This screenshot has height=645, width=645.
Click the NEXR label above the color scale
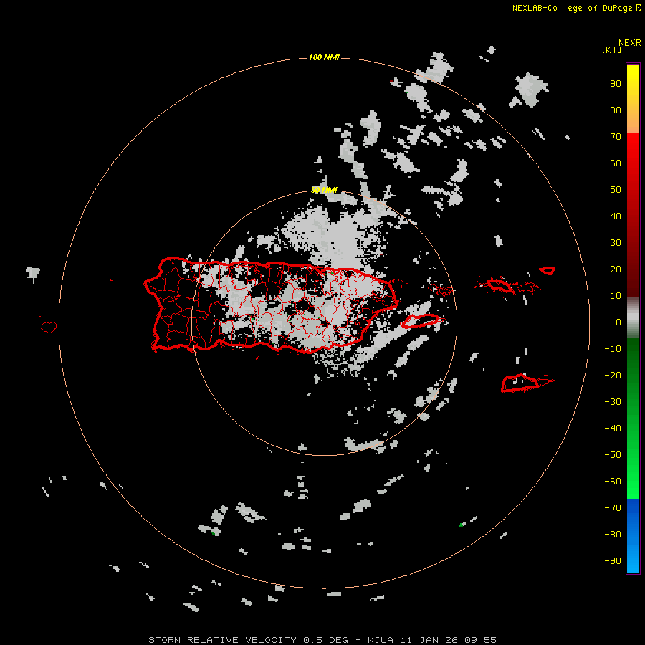tap(629, 43)
